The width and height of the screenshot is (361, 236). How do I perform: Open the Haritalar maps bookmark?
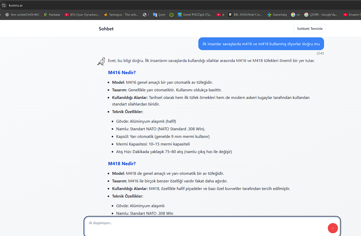point(52,15)
